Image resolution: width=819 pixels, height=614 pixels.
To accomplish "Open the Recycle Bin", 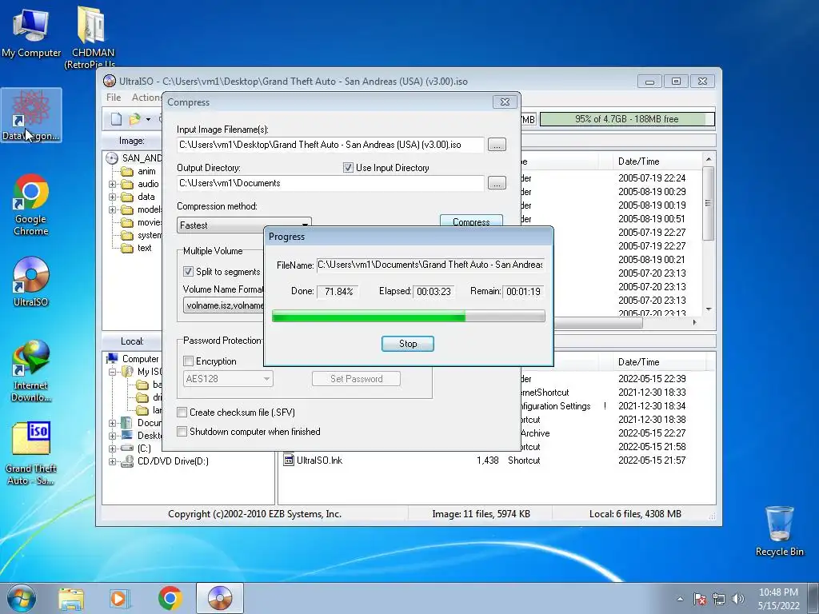I will (779, 531).
